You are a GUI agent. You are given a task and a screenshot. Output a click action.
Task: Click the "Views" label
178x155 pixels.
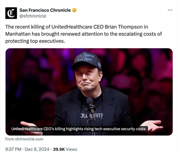pos(72,149)
